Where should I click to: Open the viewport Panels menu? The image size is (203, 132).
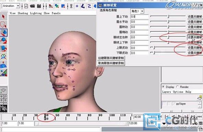pyautogui.click(x=56, y=13)
